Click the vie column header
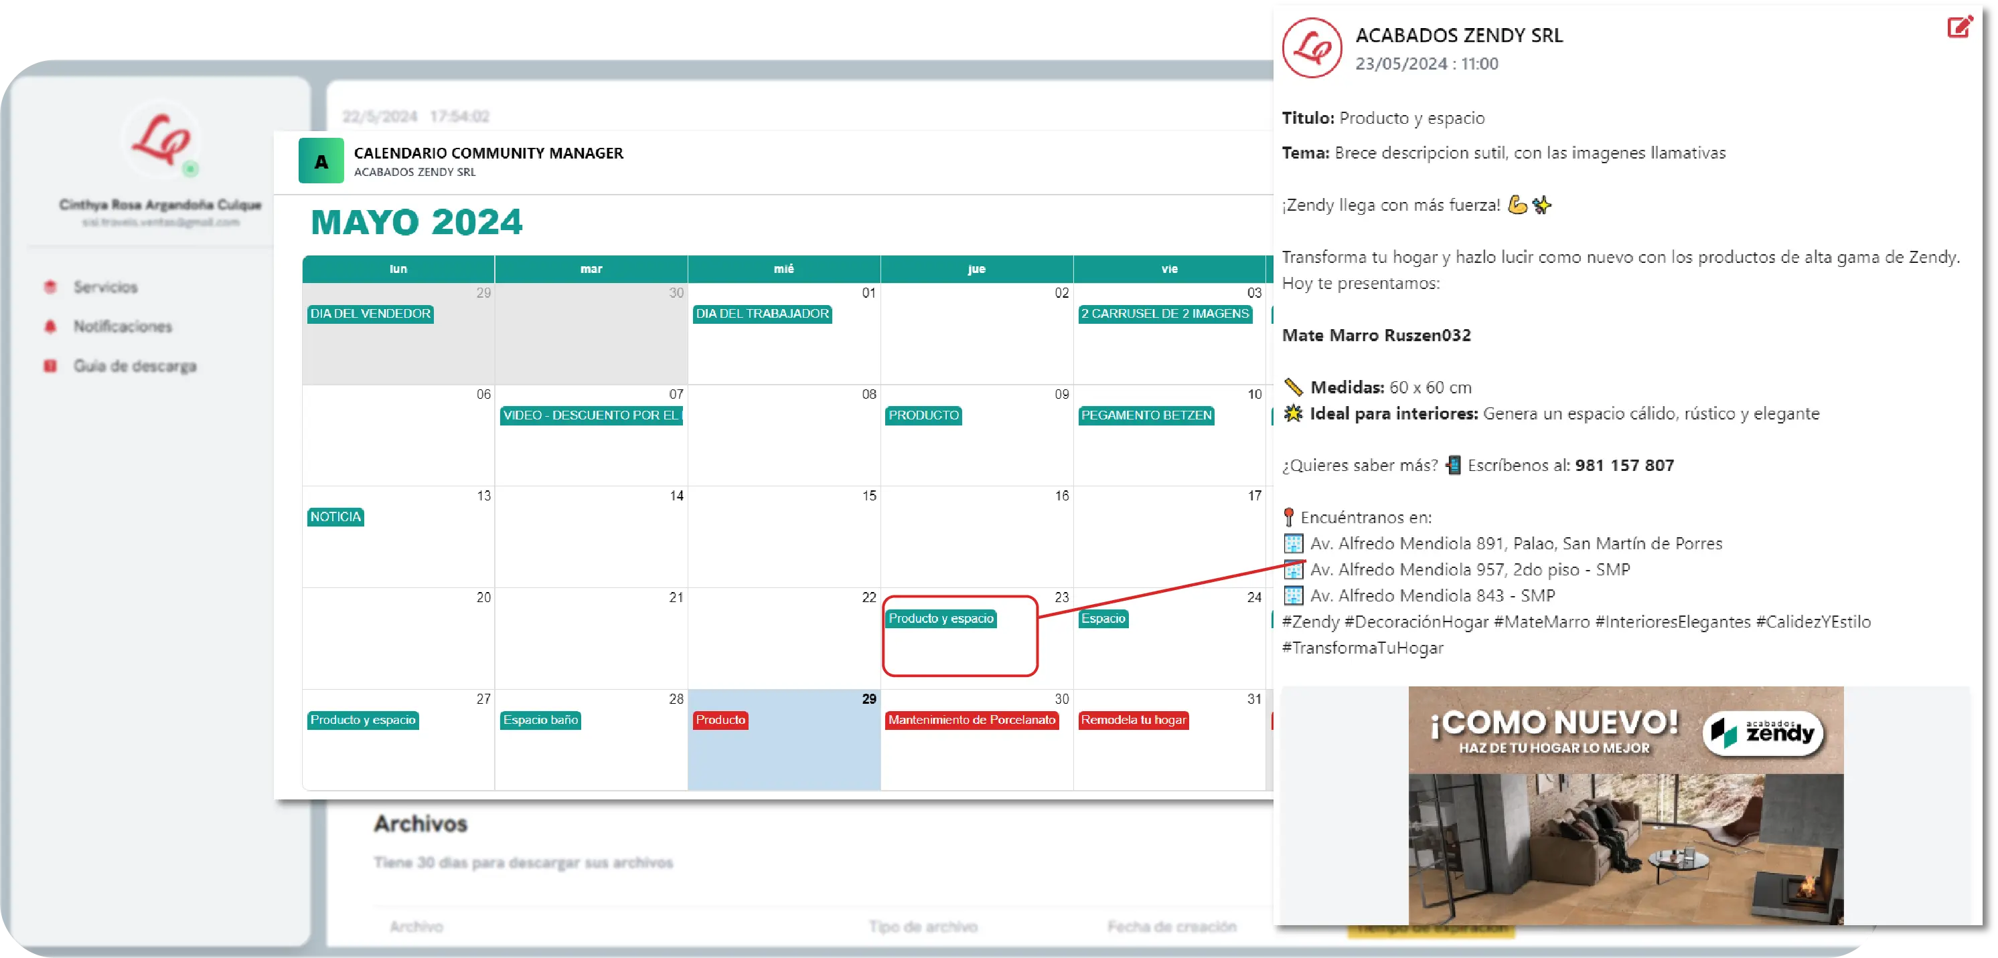Image resolution: width=1998 pixels, height=958 pixels. [x=1170, y=269]
